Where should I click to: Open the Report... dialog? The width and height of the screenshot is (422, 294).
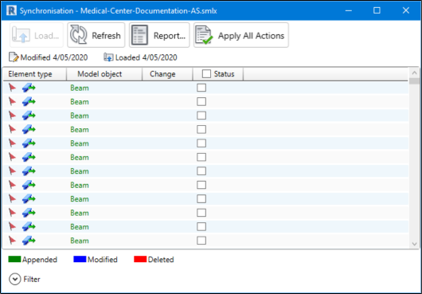click(x=159, y=35)
